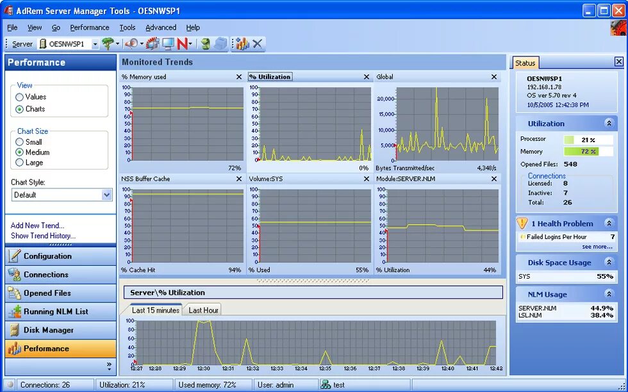628x392 pixels.
Task: Close the Module:SERVER.NLM chart
Action: [494, 179]
